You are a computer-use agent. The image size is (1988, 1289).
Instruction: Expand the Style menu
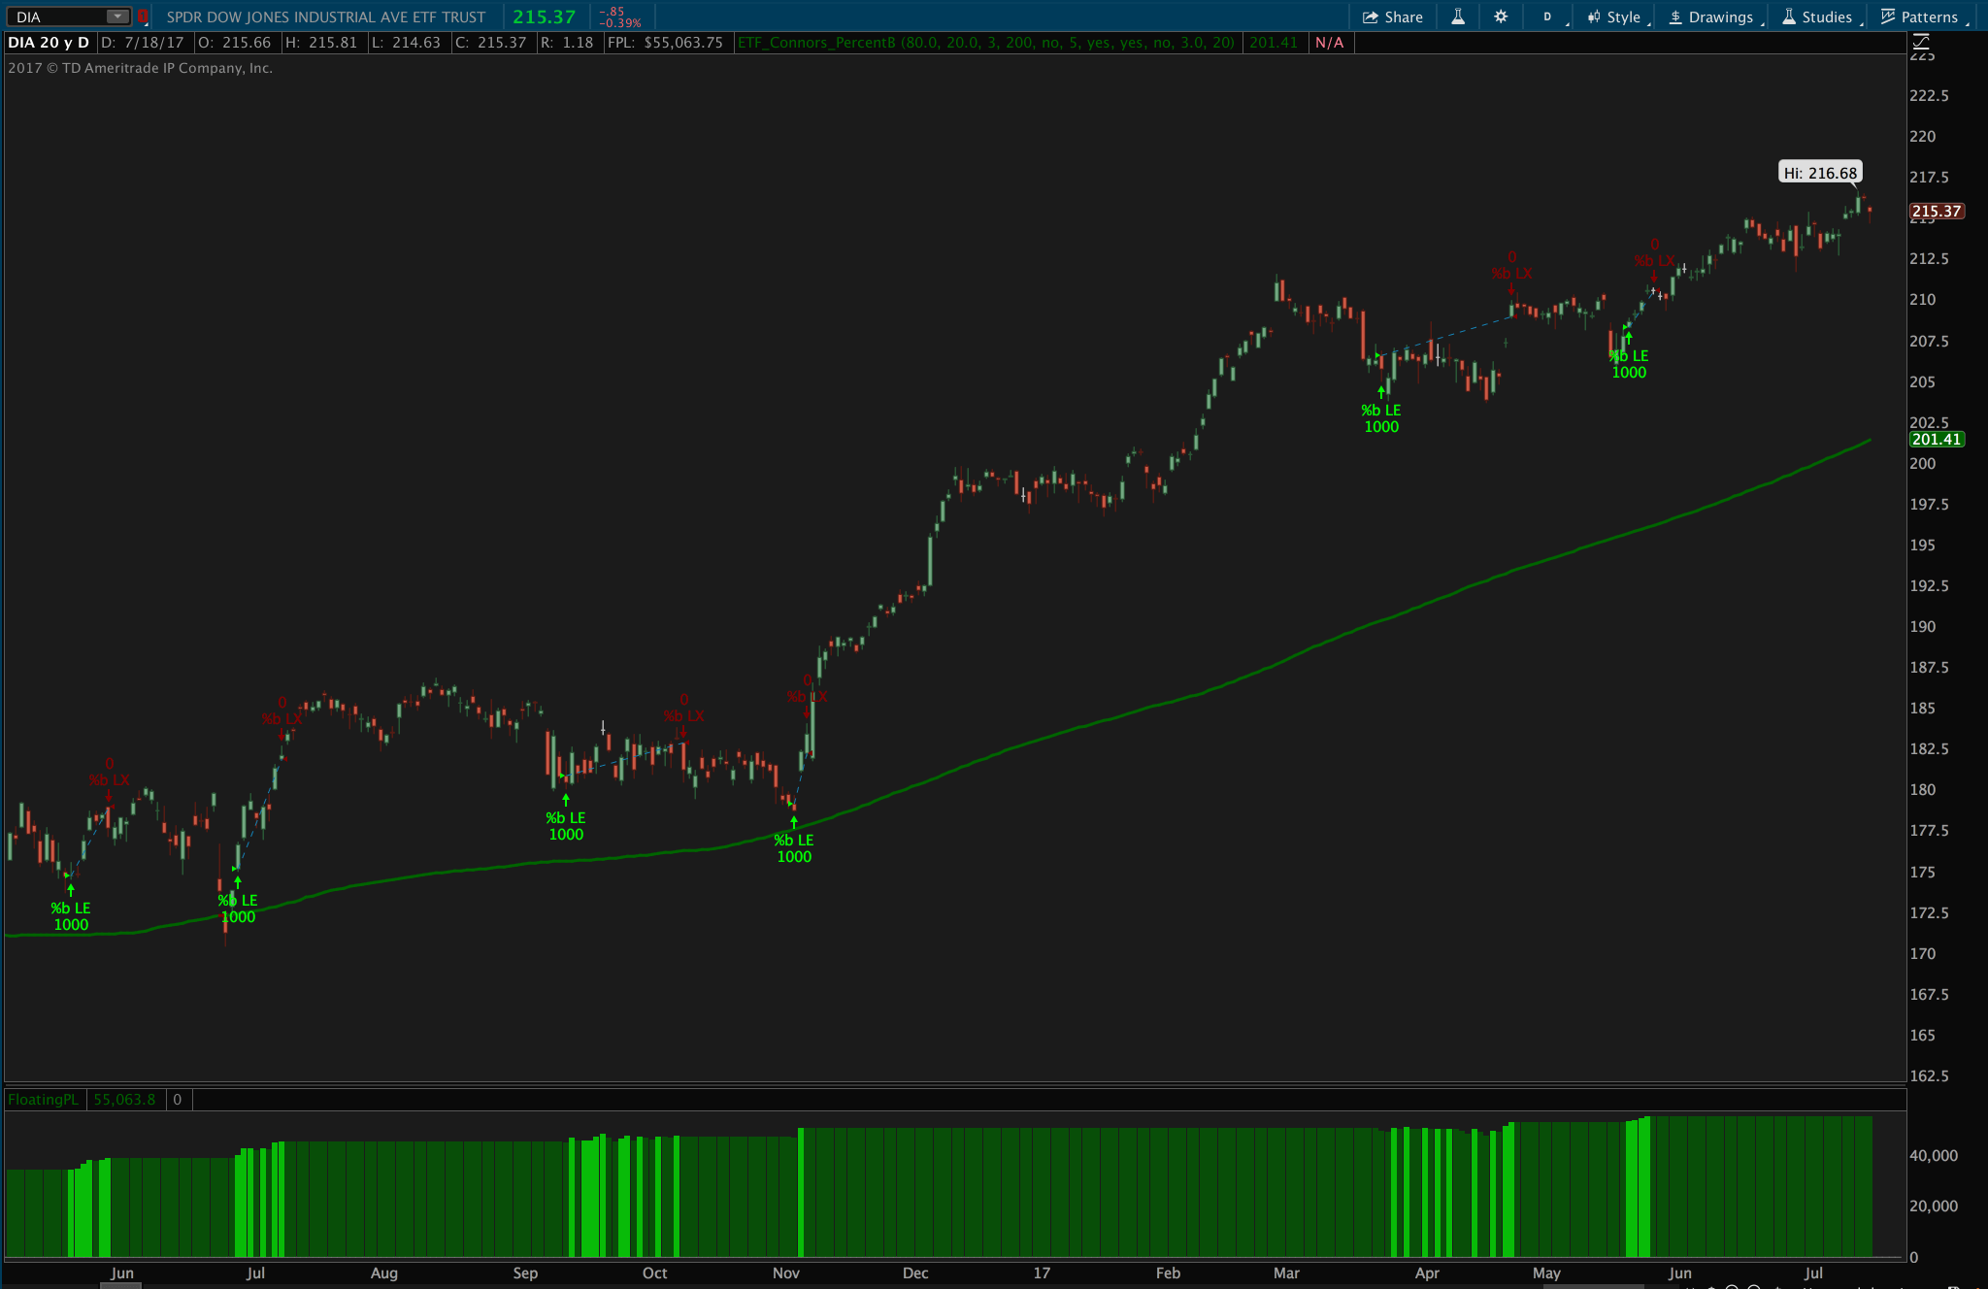click(1614, 17)
